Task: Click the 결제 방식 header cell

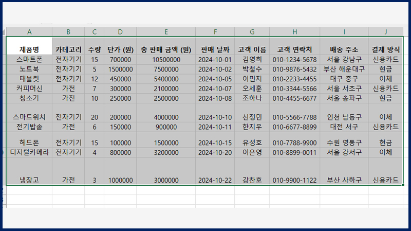Action: pos(386,46)
